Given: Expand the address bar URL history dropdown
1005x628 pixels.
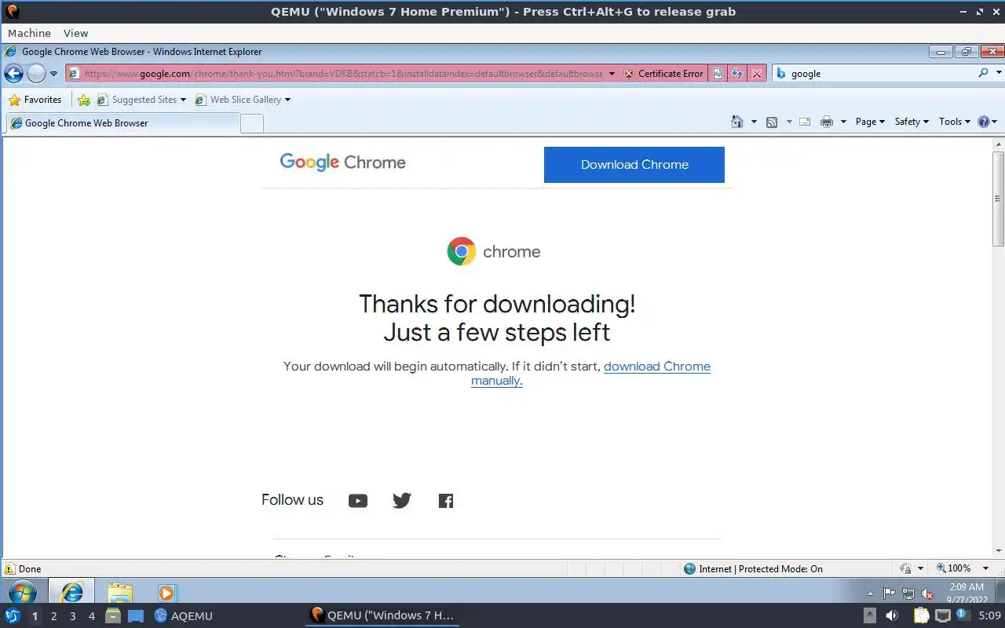Looking at the screenshot, I should click(x=612, y=74).
